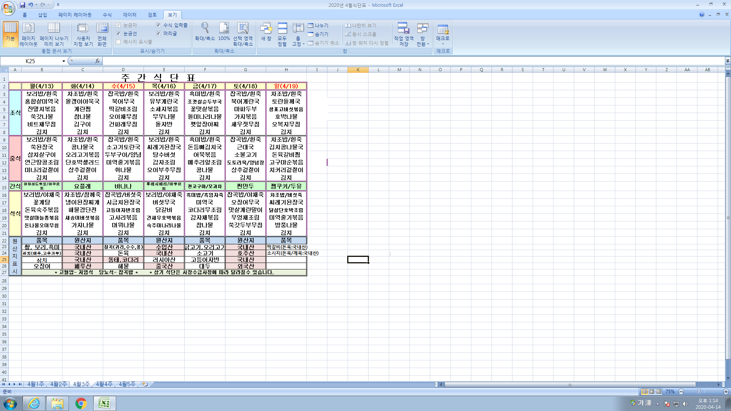The height and width of the screenshot is (411, 731).
Task: Open the Zoom dialog (확대/축소)
Action: pyautogui.click(x=205, y=32)
